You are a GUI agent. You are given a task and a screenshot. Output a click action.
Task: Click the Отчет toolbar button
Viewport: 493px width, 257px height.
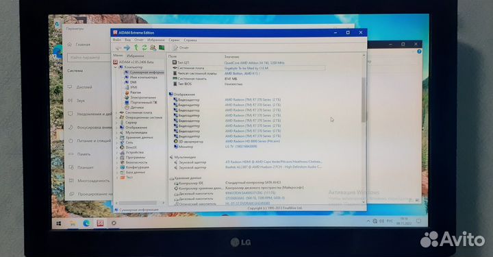(181, 48)
